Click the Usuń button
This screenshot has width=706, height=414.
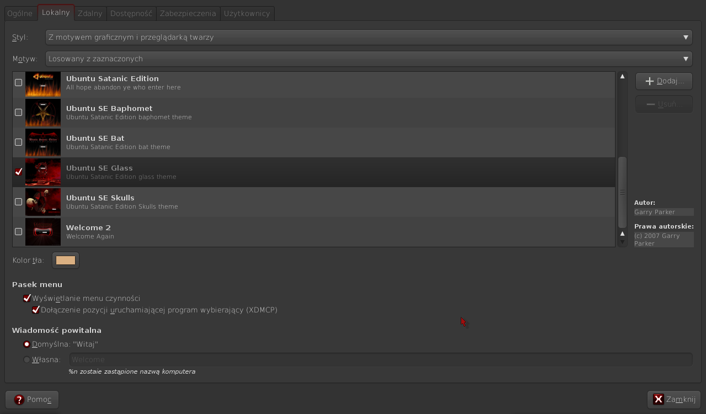coord(664,104)
